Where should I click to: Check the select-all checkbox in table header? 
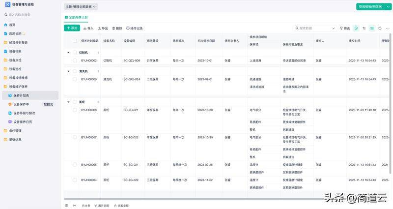pos(75,41)
